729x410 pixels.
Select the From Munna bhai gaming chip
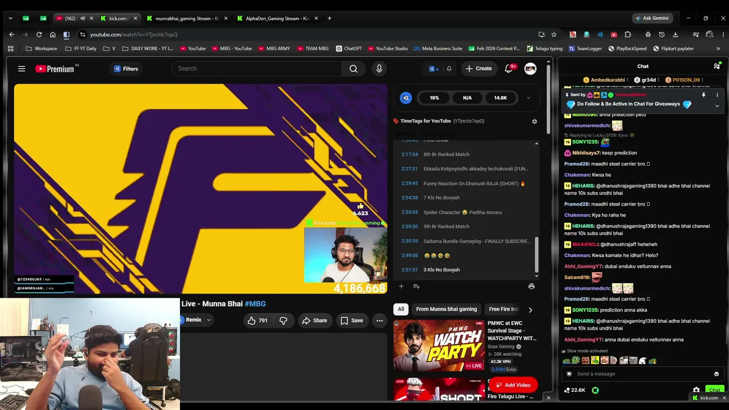[447, 309]
